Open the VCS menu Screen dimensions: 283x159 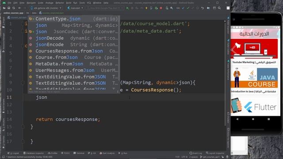(x=89, y=3)
